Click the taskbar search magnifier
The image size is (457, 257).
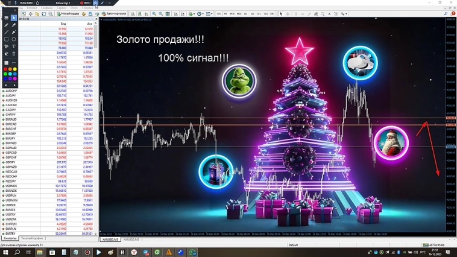pos(17,252)
